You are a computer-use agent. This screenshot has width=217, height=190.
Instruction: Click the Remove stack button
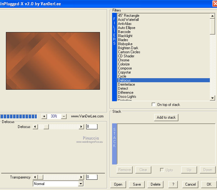125,170
